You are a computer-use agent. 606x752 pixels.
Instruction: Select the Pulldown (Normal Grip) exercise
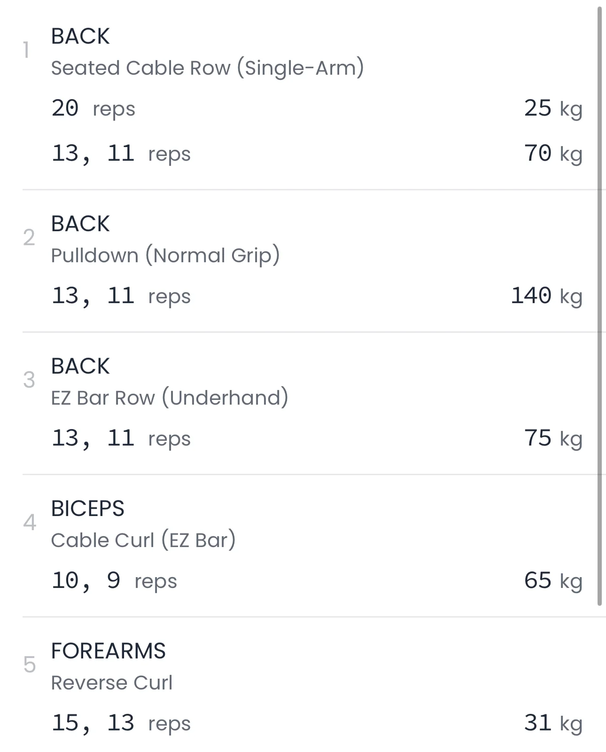[165, 256]
